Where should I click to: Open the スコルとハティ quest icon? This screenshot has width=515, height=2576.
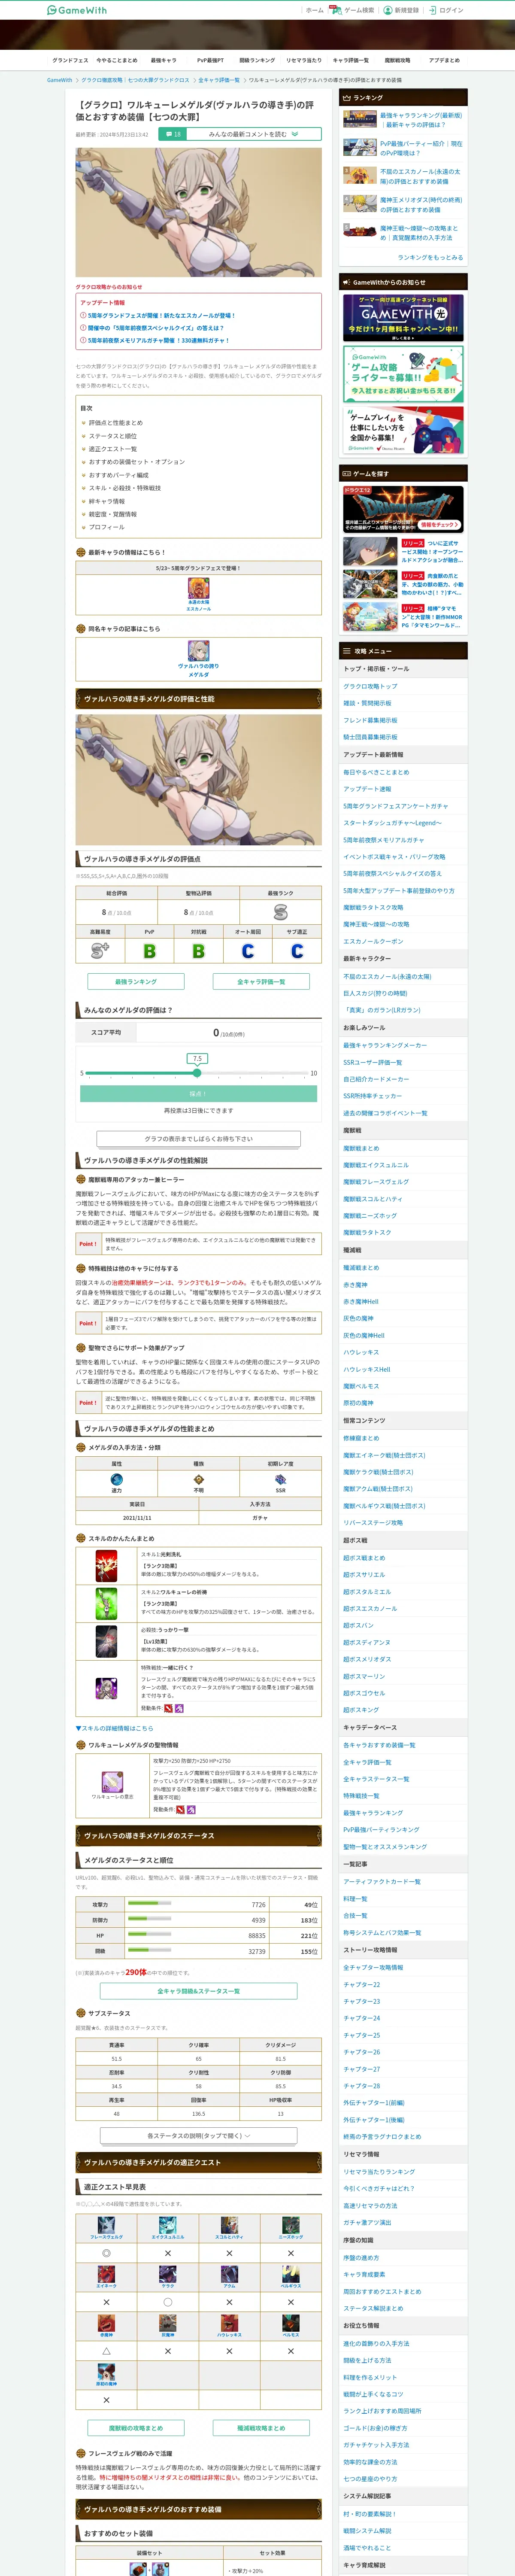coord(229,2224)
